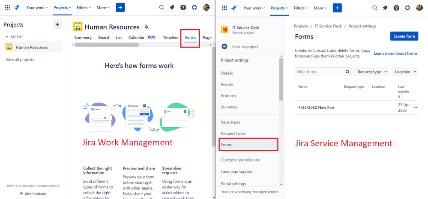The image size is (428, 199).
Task: Click Create form button
Action: [404, 36]
